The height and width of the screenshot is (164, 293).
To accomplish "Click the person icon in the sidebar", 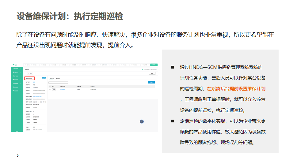I will [x=13, y=76].
